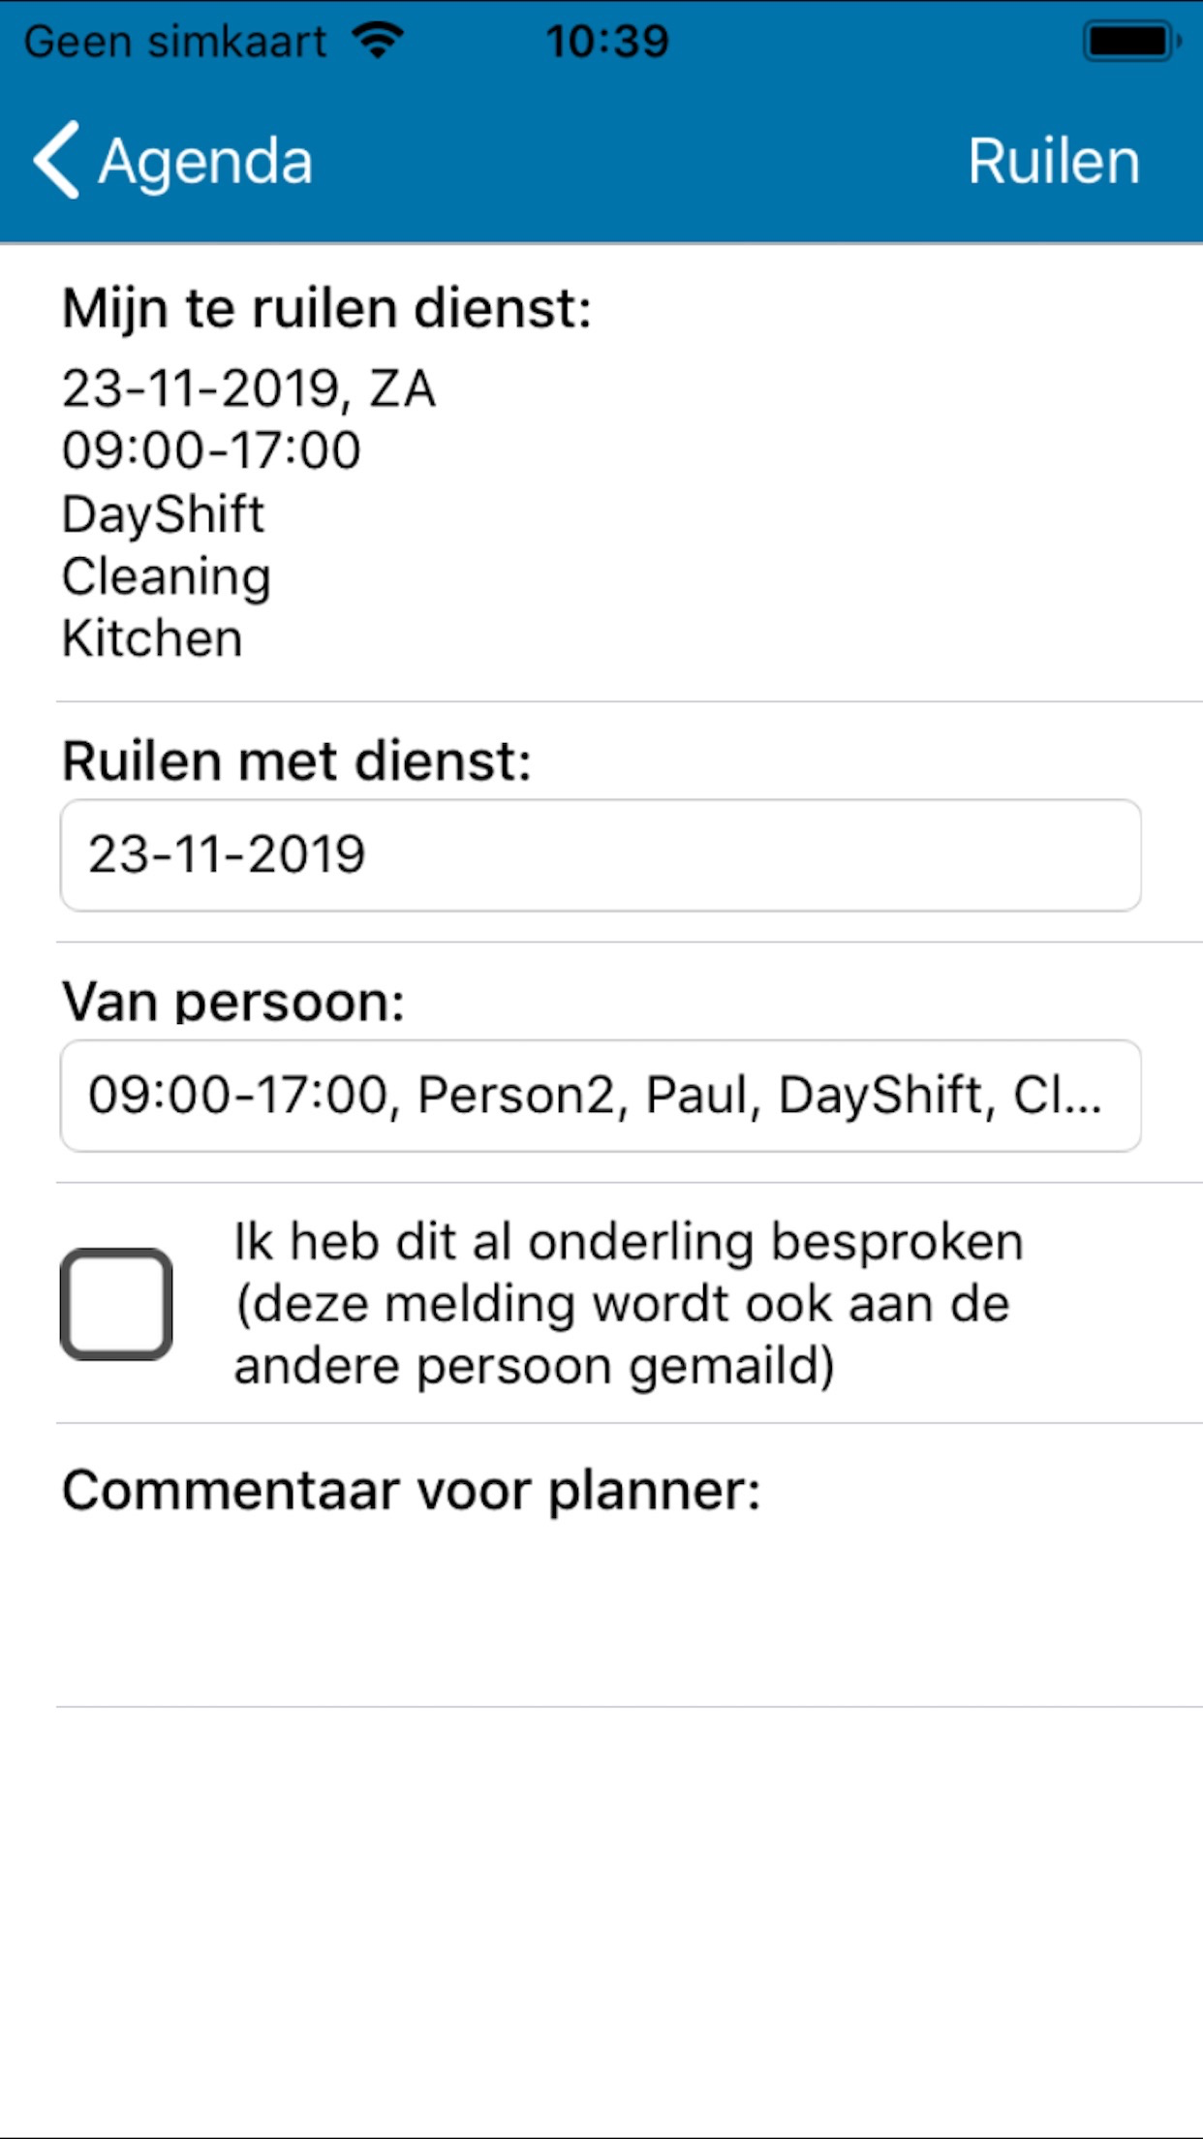Open the 'Ruilen met dienst' date picker
This screenshot has width=1203, height=2139.
pos(601,855)
